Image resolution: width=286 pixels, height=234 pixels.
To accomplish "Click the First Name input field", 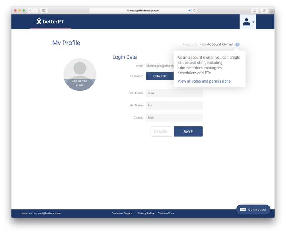I will tap(174, 93).
